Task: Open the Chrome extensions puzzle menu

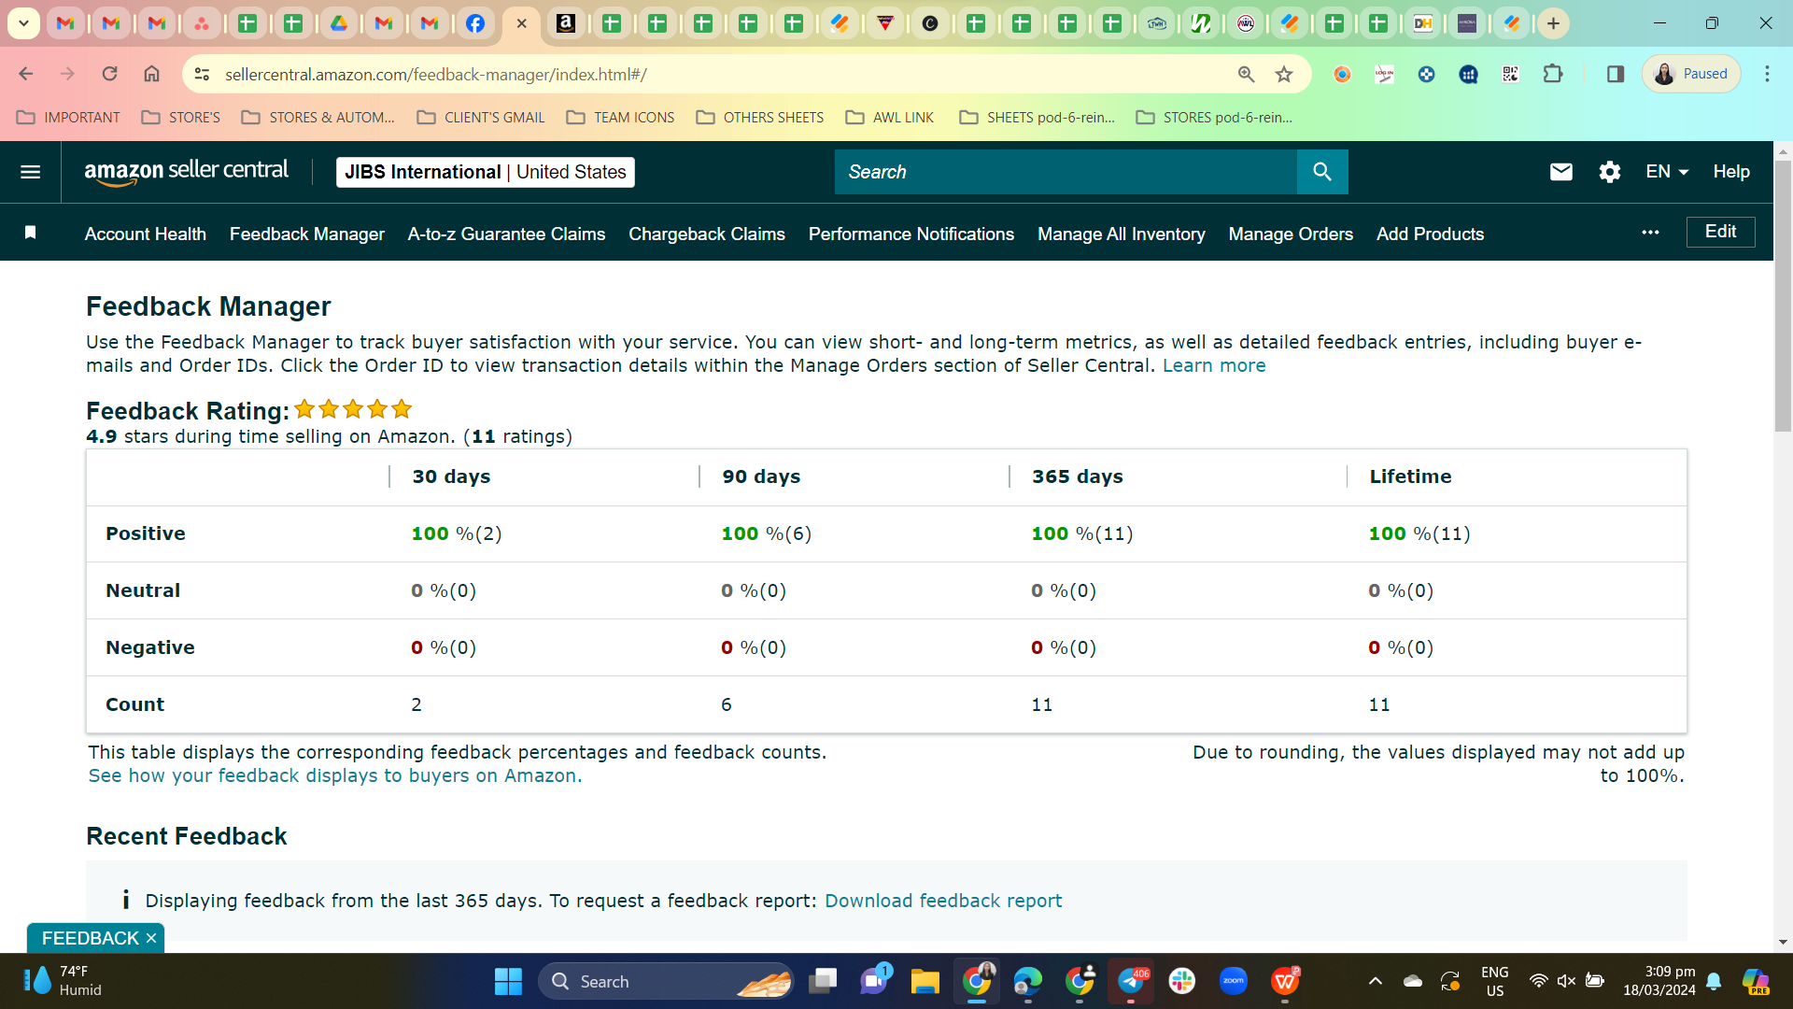Action: 1553,74
